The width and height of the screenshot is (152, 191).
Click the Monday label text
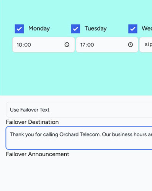click(x=39, y=29)
